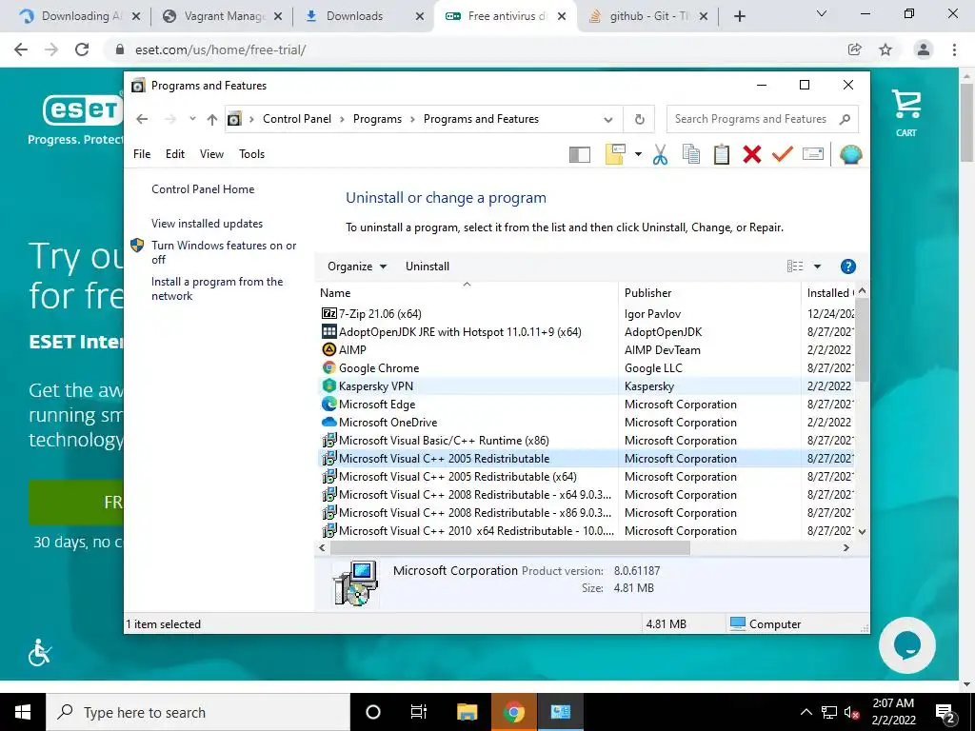
Task: Open the Chrome profile avatar icon
Action: click(924, 49)
